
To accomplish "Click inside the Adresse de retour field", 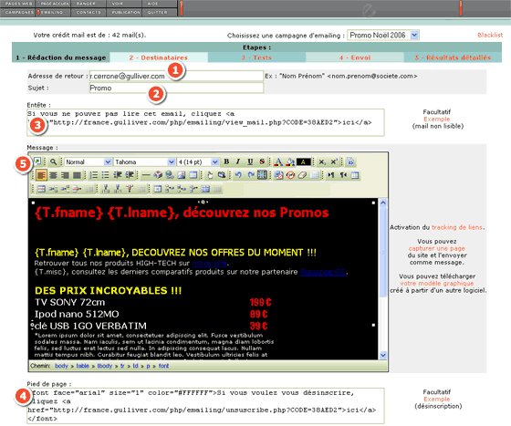I will click(176, 76).
